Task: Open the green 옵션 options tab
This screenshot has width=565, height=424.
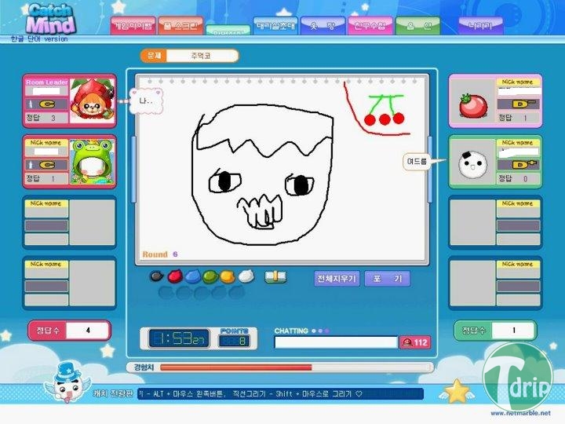Action: [x=417, y=26]
